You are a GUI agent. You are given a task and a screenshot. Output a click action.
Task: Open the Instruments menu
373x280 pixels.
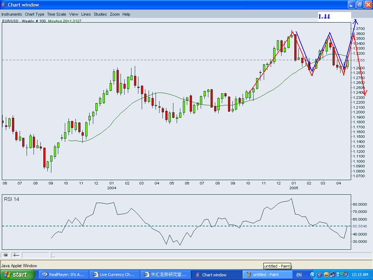12,14
